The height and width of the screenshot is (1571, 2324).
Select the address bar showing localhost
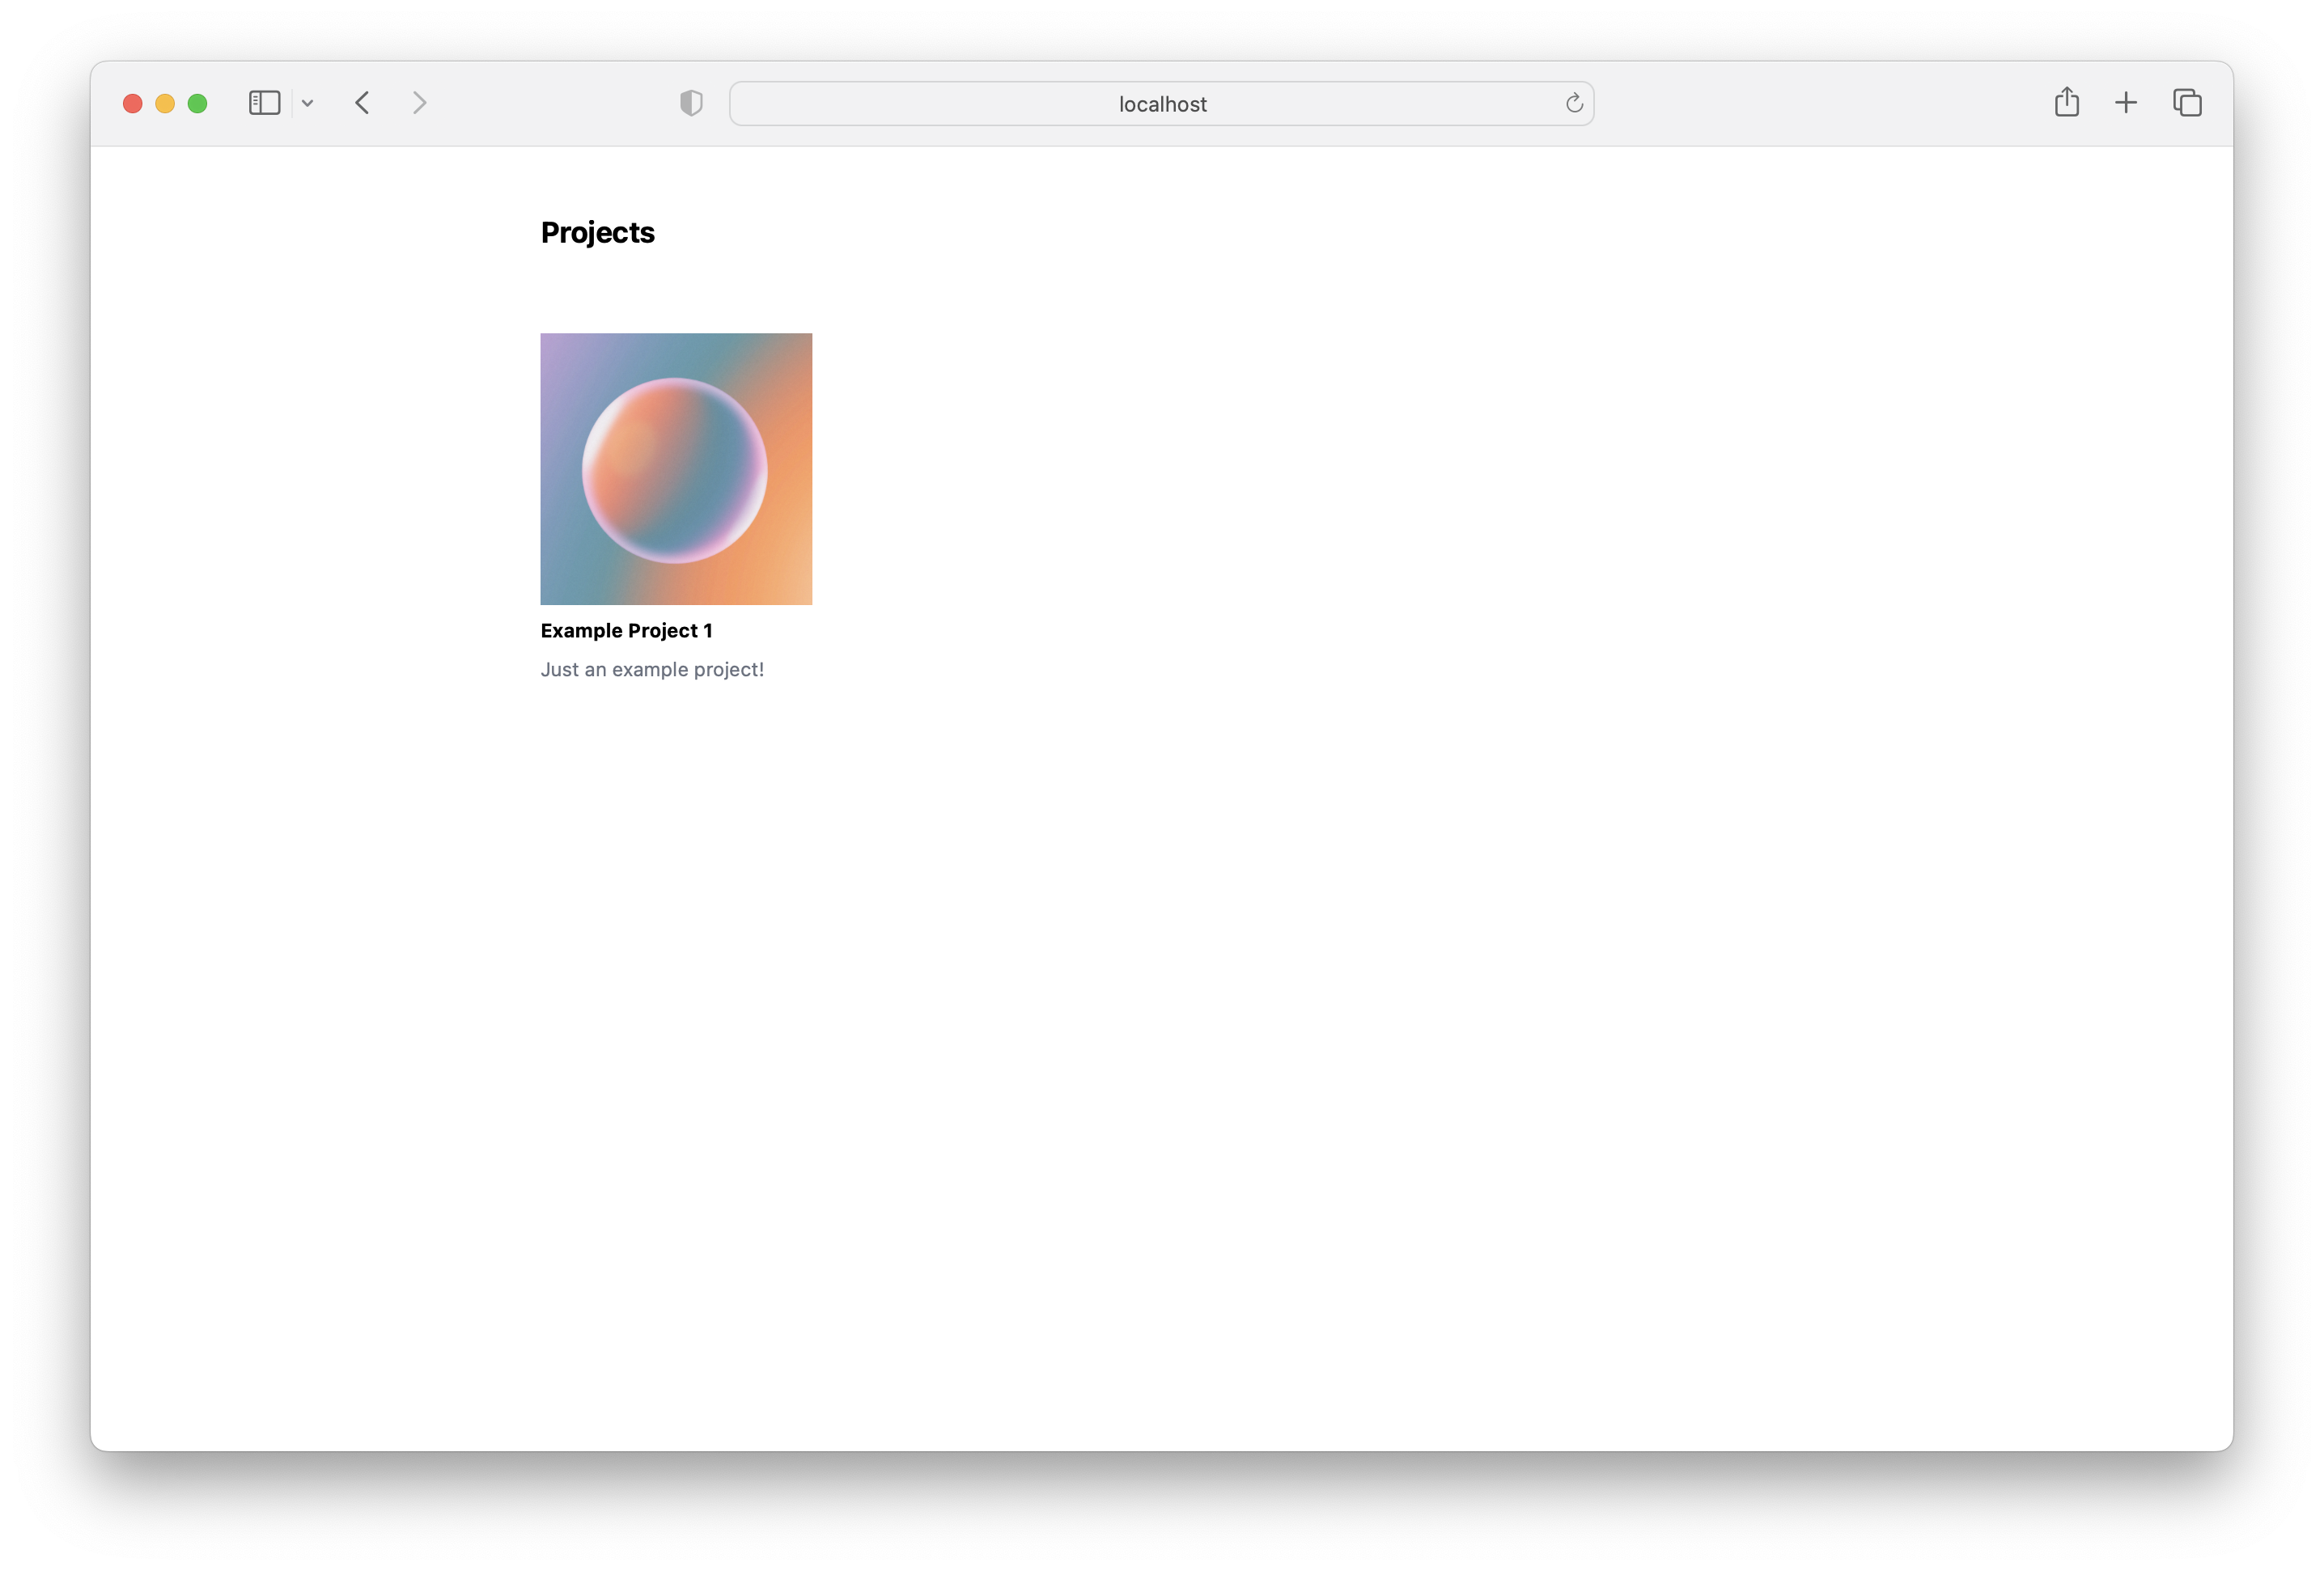pyautogui.click(x=1161, y=102)
